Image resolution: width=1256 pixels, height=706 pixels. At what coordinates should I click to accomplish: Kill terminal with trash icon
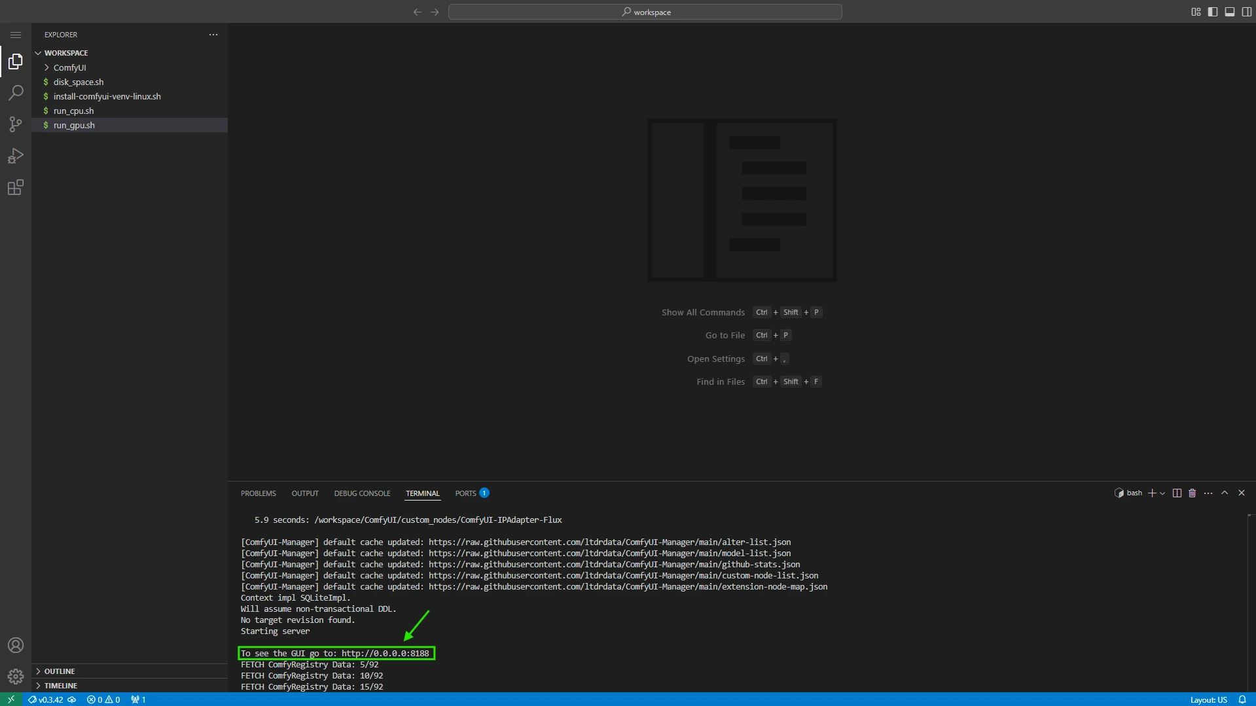1193,493
